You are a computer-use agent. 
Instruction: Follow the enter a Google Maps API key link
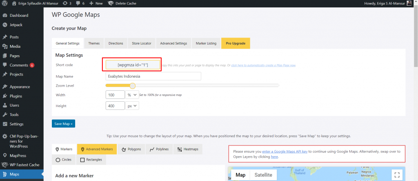coord(285,151)
